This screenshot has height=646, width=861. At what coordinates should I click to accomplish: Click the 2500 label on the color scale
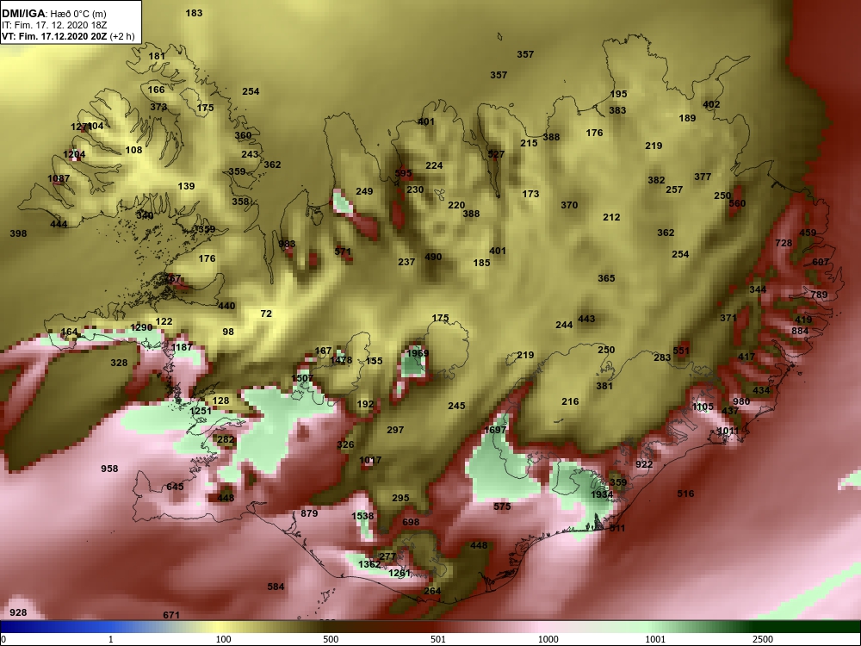point(763,639)
